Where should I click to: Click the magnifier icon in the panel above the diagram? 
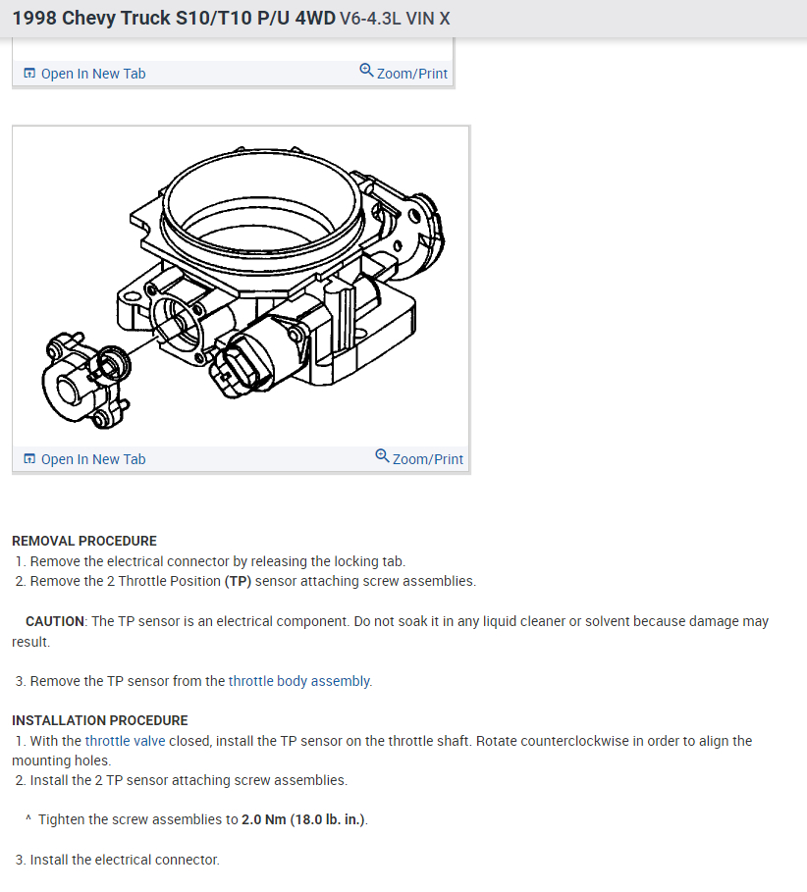point(366,71)
